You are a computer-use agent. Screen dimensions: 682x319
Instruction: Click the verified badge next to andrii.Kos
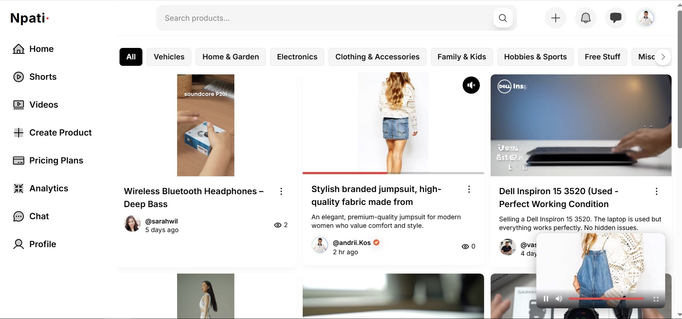point(376,242)
